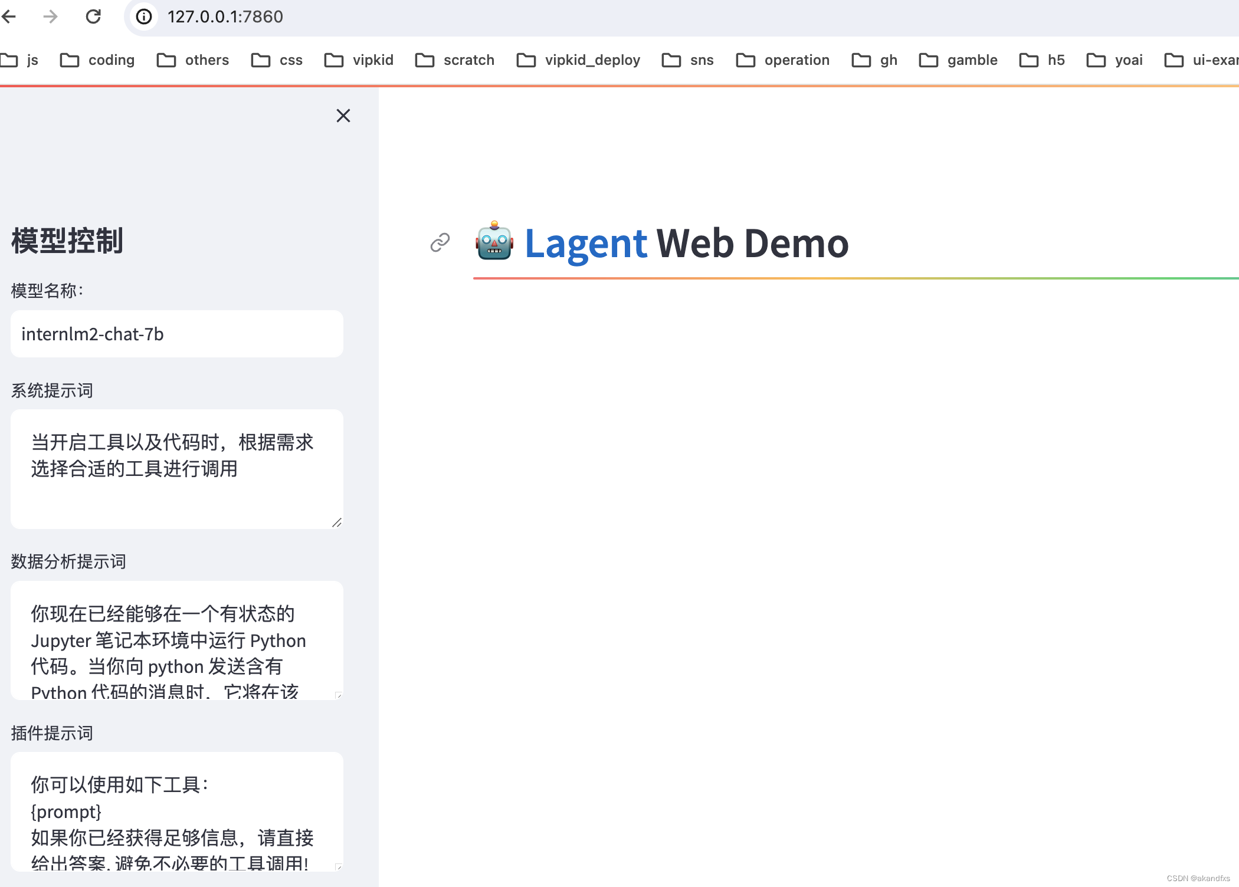This screenshot has width=1239, height=887.
Task: Open the h5 bookmarks folder
Action: [x=1042, y=60]
